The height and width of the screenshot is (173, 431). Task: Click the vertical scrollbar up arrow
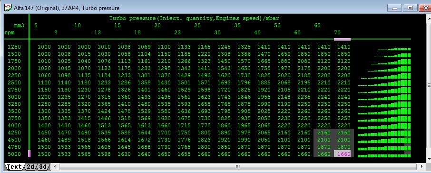429,19
